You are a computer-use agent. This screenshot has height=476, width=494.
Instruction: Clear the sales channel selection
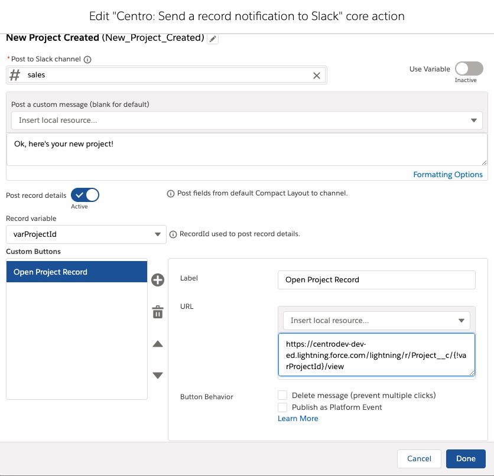pos(317,76)
